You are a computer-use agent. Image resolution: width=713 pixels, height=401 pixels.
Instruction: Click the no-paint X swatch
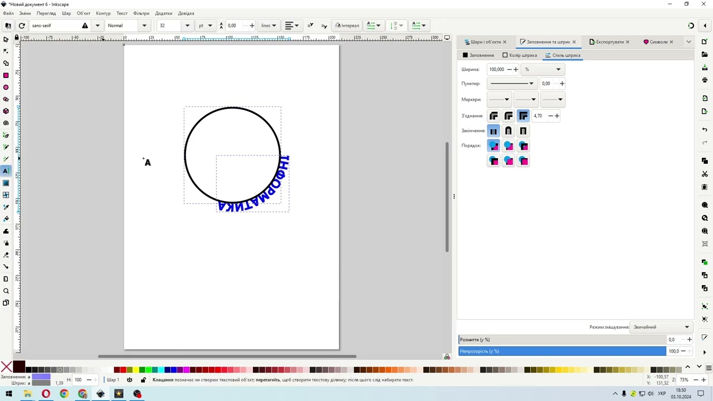point(6,366)
